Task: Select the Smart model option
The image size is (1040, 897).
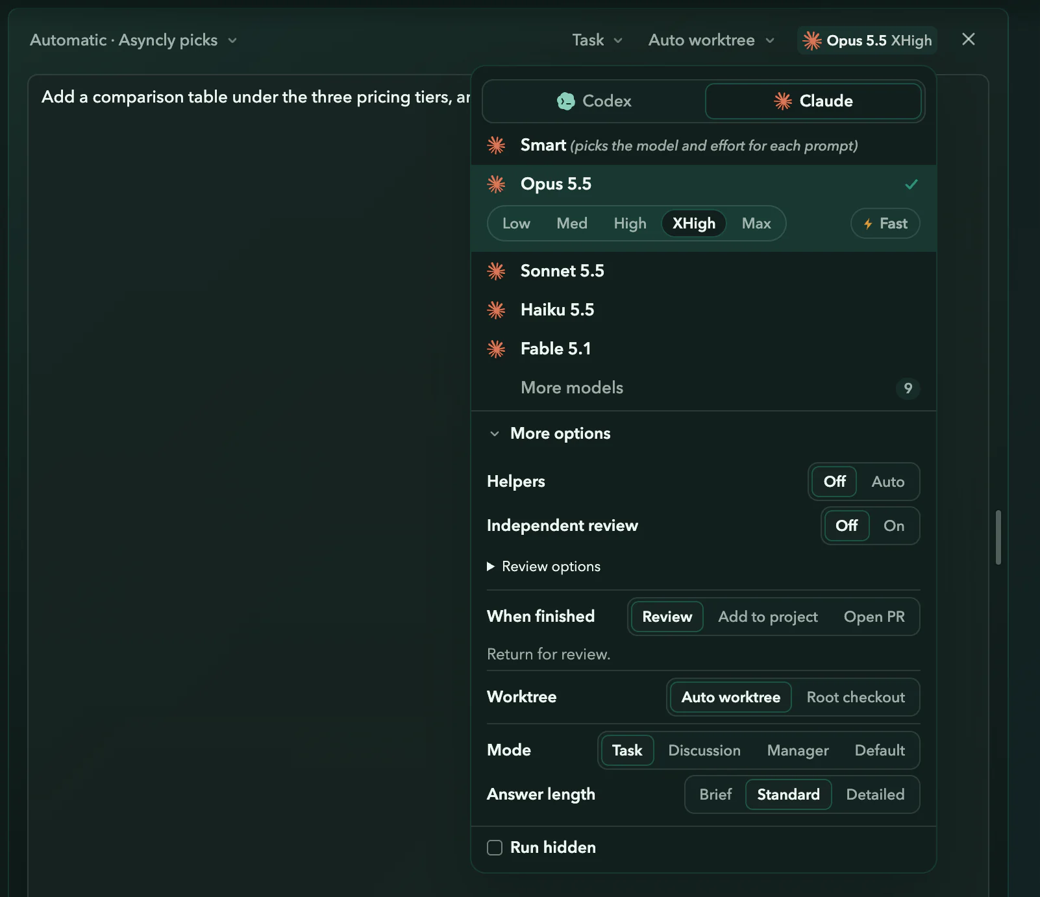Action: pyautogui.click(x=704, y=145)
